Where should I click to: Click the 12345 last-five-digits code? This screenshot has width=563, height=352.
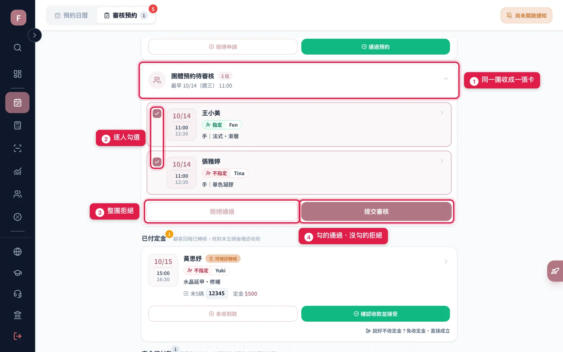coord(217,293)
